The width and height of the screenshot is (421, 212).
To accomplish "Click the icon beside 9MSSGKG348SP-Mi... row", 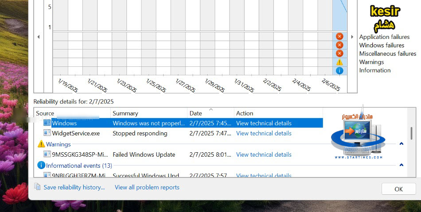I will click(47, 154).
